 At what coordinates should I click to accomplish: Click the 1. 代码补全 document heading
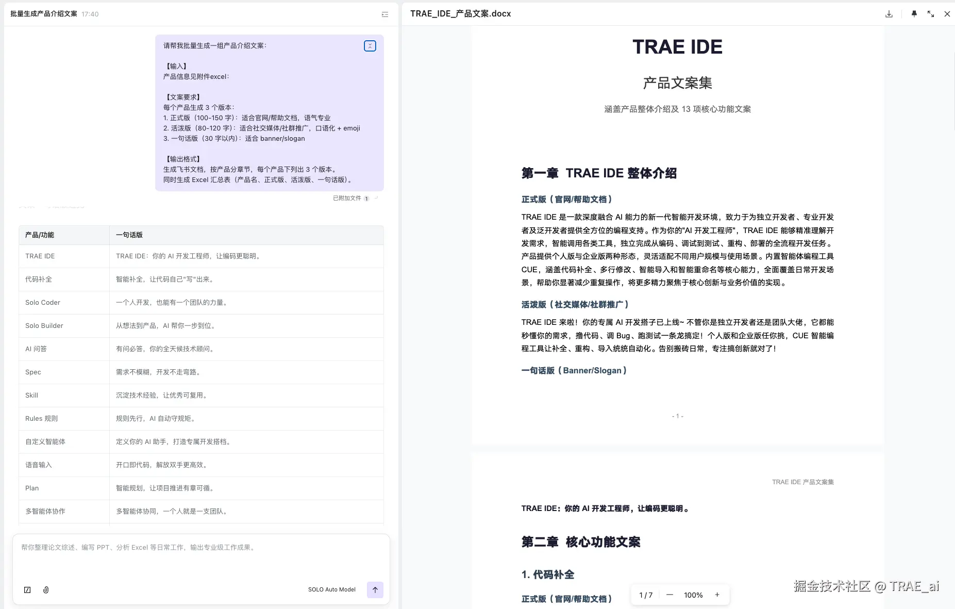(x=548, y=574)
